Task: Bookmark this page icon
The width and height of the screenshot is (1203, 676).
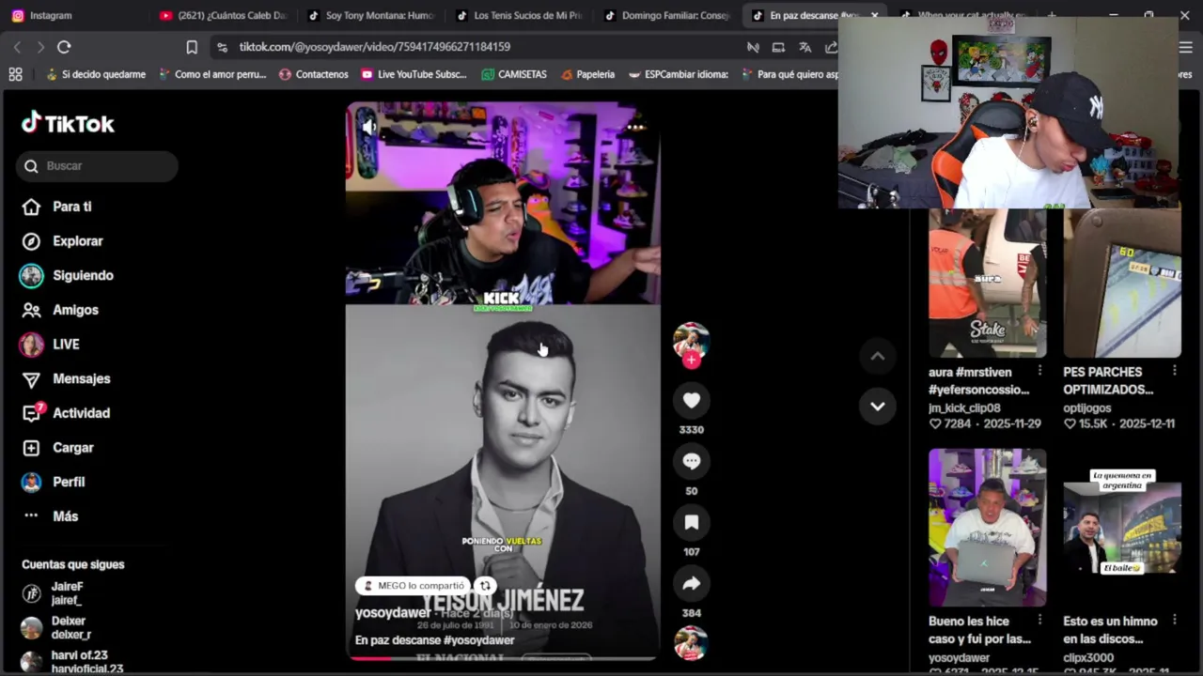Action: pos(192,47)
